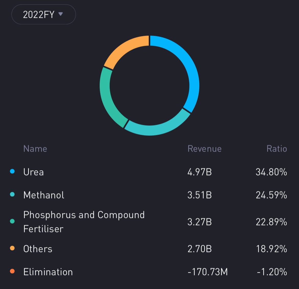Screen dimensions: 299x289
Task: Click the Ratio column header
Action: [277, 149]
